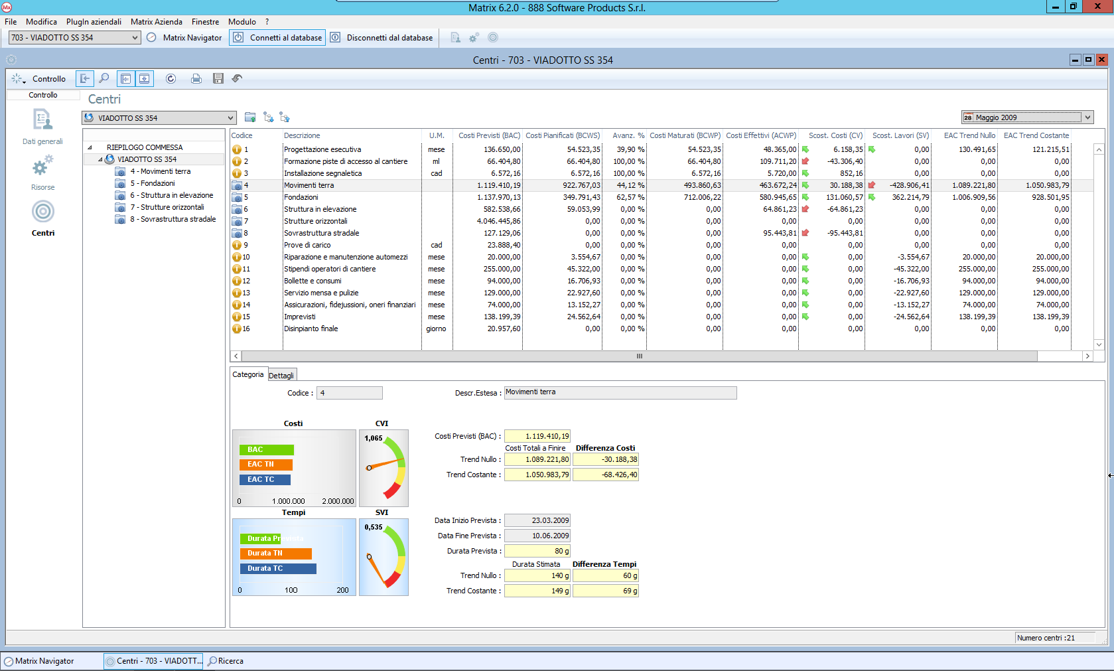Toggle the exit-arrow button next to Controllo
1114x671 pixels.
[x=85, y=78]
